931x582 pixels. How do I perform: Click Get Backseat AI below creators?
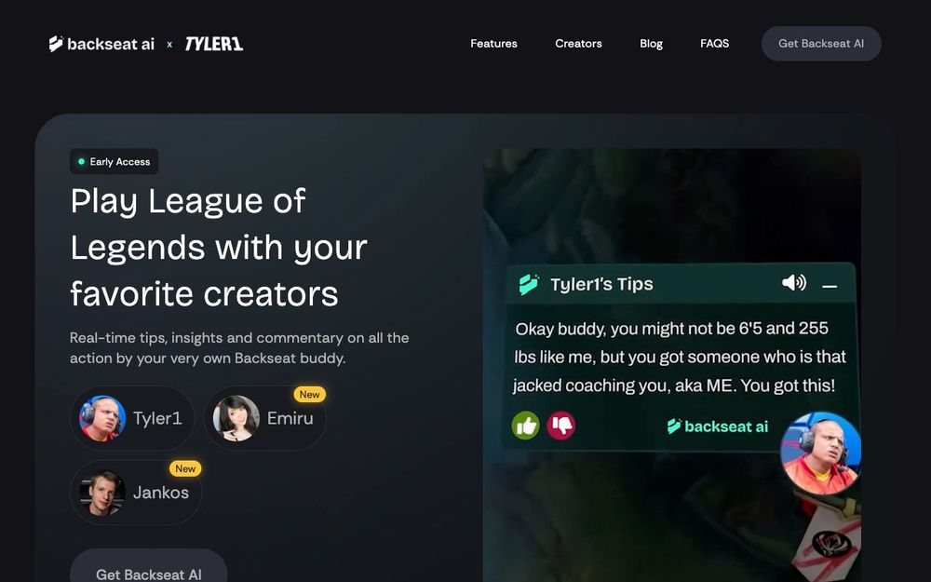pos(148,566)
